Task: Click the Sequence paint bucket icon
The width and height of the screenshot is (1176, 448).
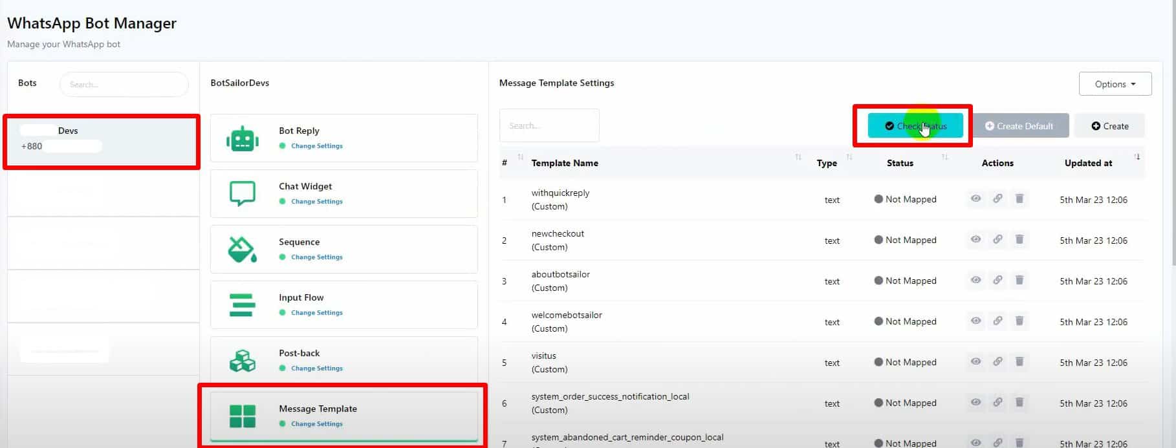Action: (x=243, y=249)
